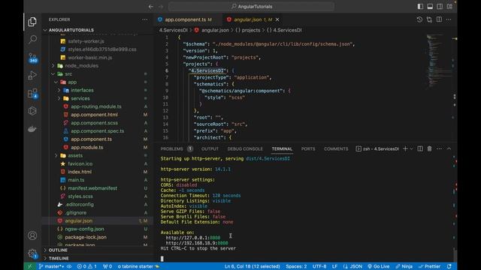
Task: Open the Comments panel tab
Action: [x=336, y=148]
